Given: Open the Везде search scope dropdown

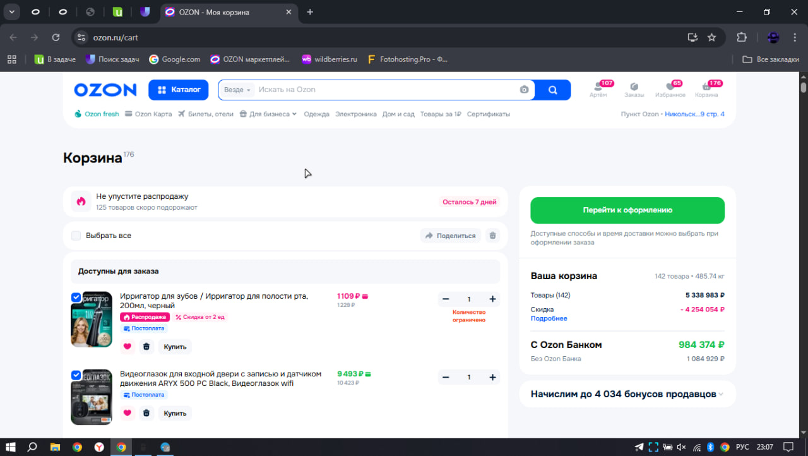Looking at the screenshot, I should [237, 90].
